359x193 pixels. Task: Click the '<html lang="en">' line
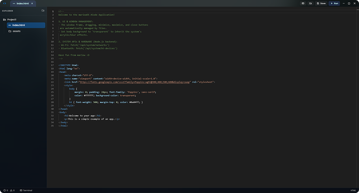(69, 69)
